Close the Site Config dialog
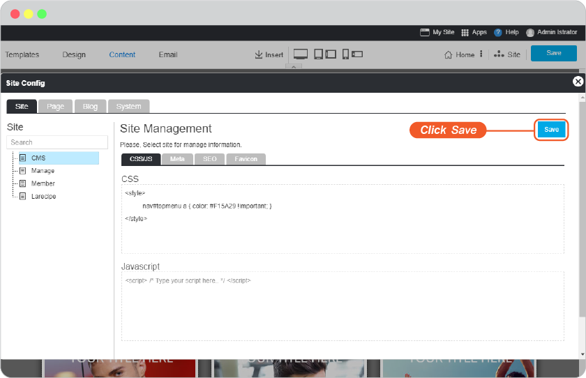586x378 pixels. point(578,82)
